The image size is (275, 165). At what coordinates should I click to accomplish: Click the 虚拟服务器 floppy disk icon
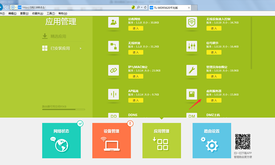pyautogui.click(x=192, y=94)
